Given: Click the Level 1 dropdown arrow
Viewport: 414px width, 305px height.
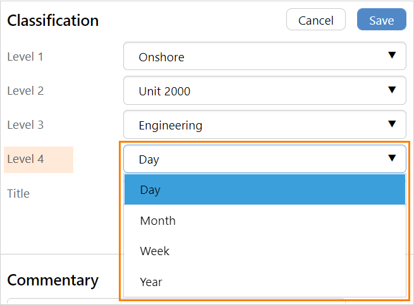Looking at the screenshot, I should click(392, 56).
